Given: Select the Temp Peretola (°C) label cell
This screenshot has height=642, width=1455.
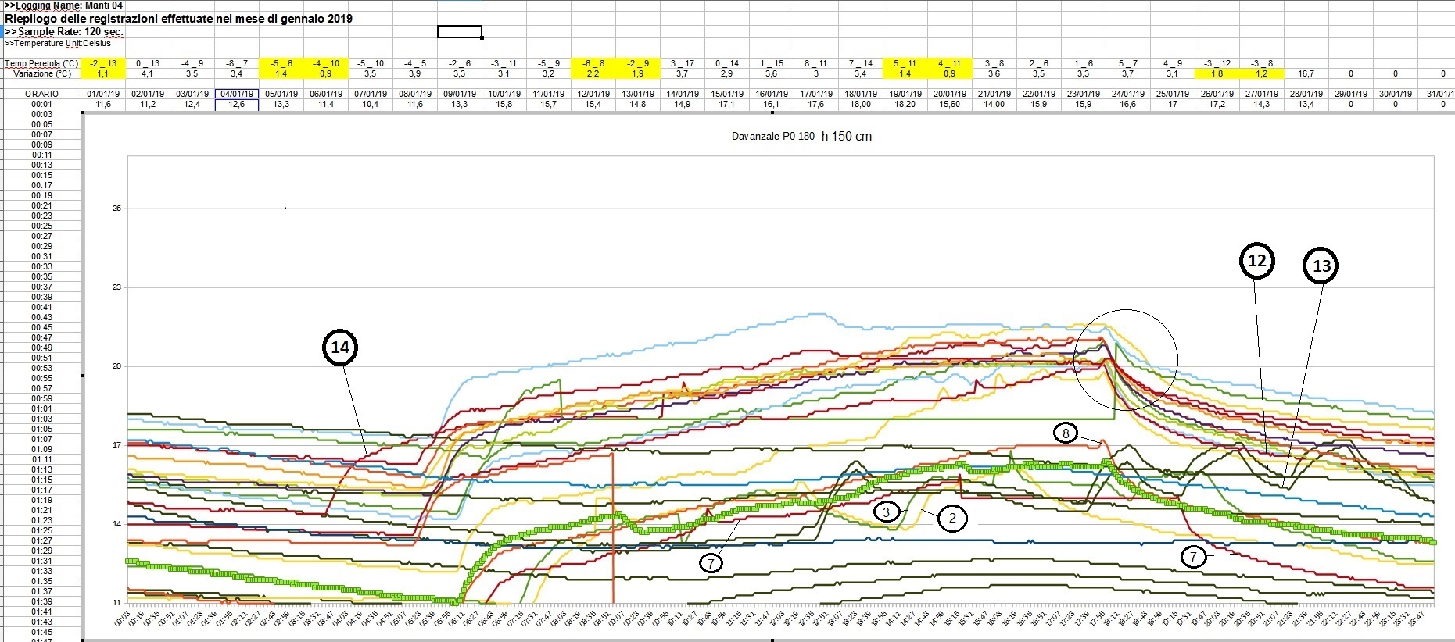Looking at the screenshot, I should (x=41, y=63).
